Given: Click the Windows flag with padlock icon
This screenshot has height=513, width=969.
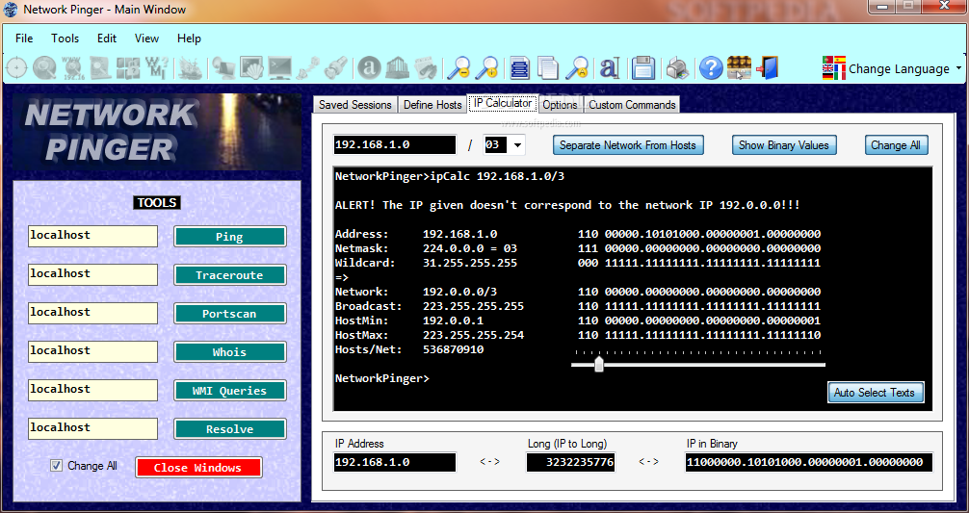Looking at the screenshot, I should [x=128, y=68].
